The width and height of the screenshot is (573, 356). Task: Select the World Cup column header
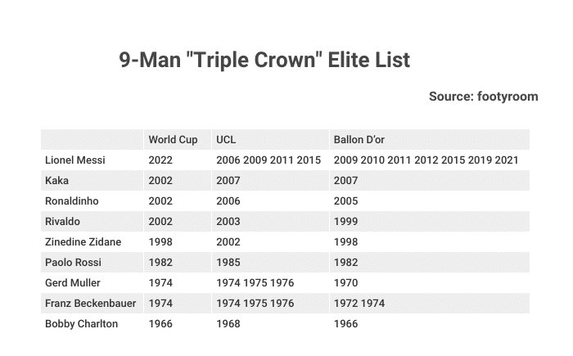[x=178, y=140]
